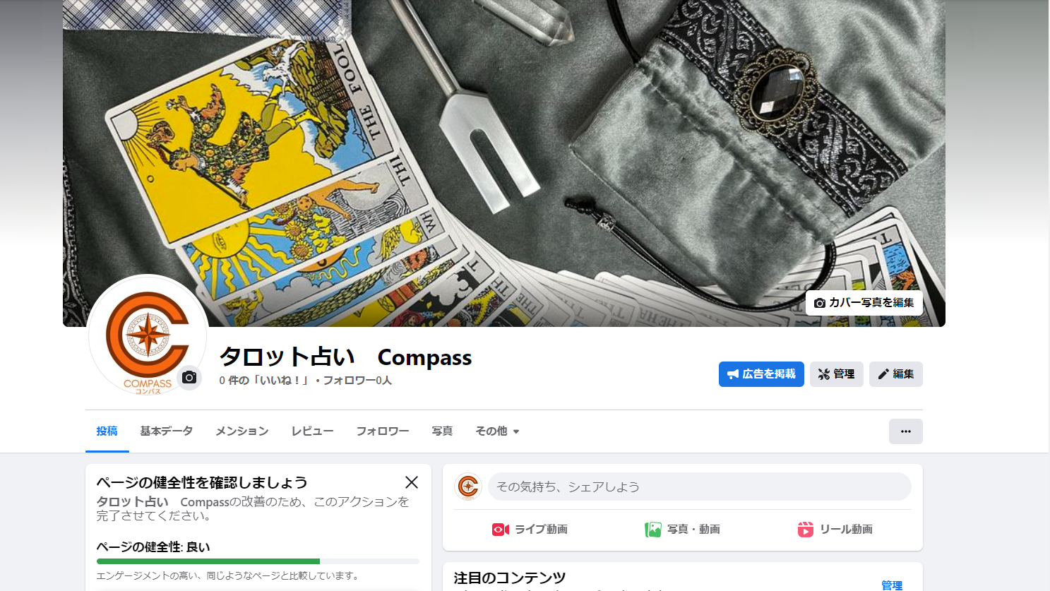Click the live video camera icon
The width and height of the screenshot is (1050, 591).
click(x=501, y=530)
